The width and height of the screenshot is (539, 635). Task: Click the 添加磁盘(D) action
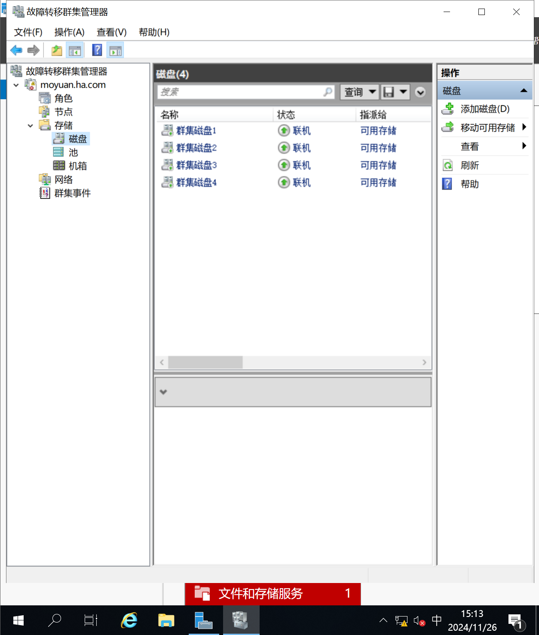pos(485,109)
